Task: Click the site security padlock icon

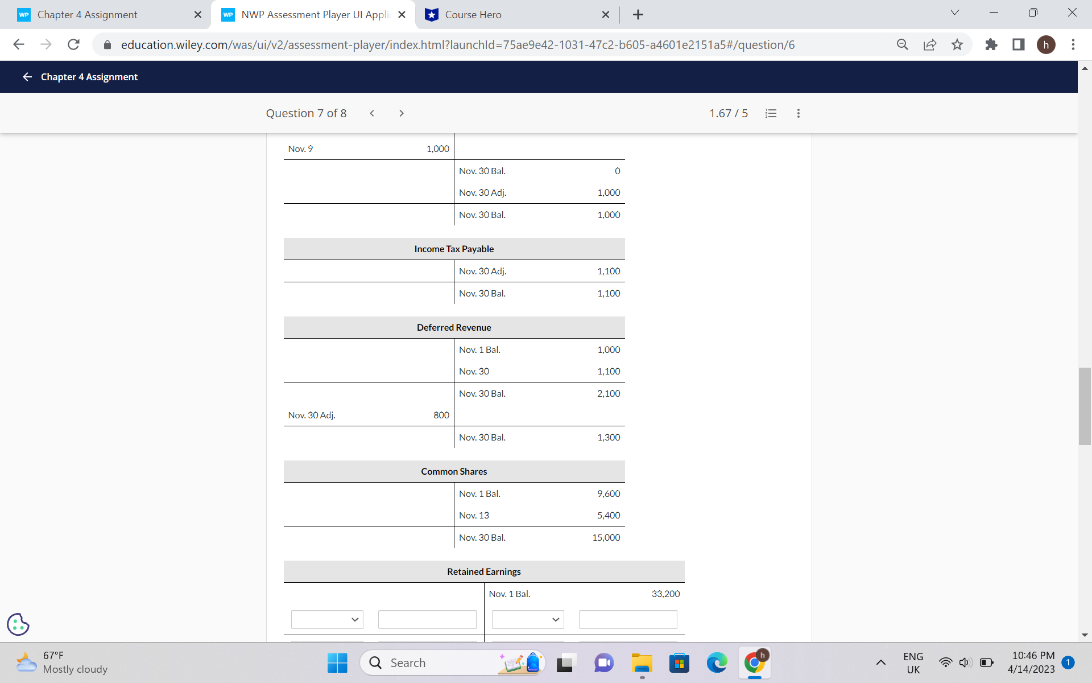Action: pyautogui.click(x=106, y=44)
